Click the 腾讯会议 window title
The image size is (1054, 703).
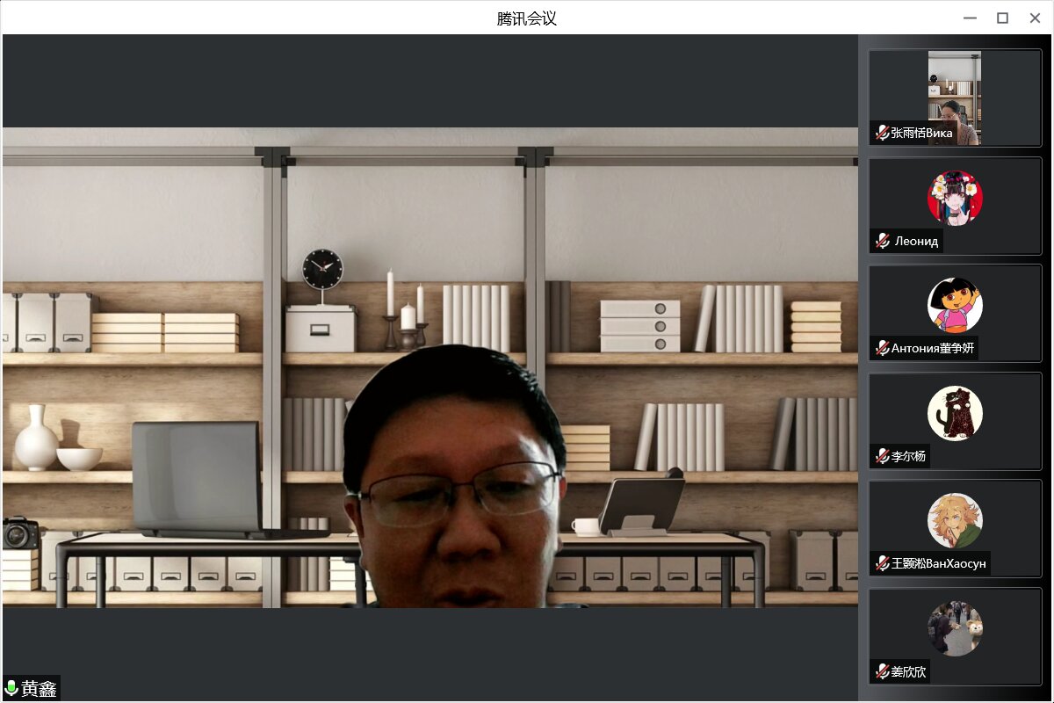pos(526,18)
